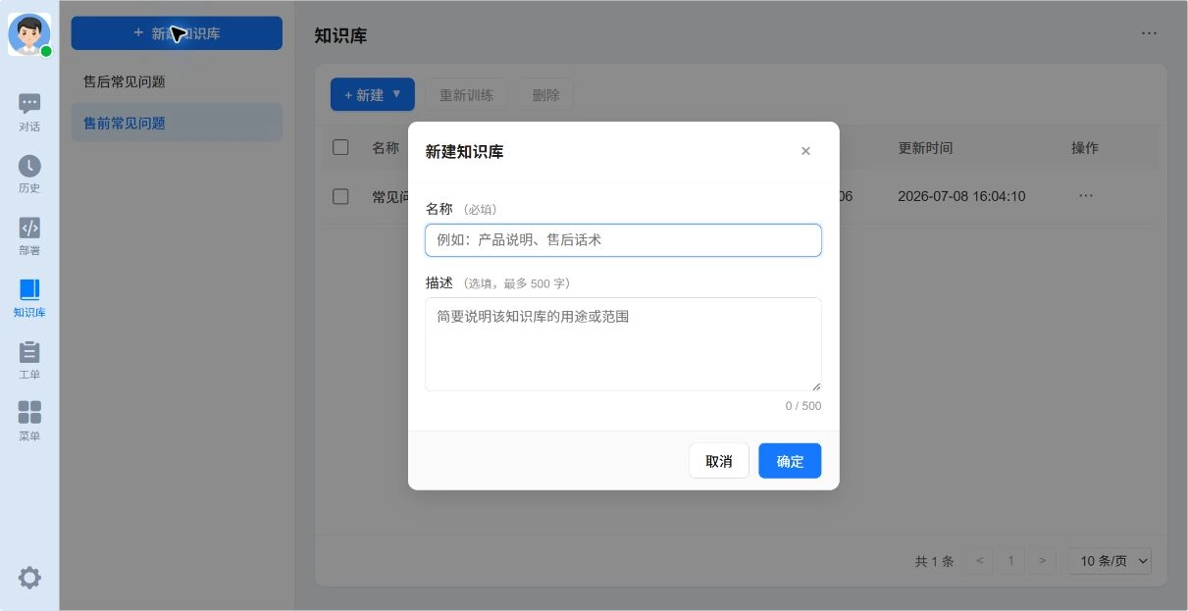Click the 名称 column header
Screen dimensions: 1188x611
(x=386, y=148)
